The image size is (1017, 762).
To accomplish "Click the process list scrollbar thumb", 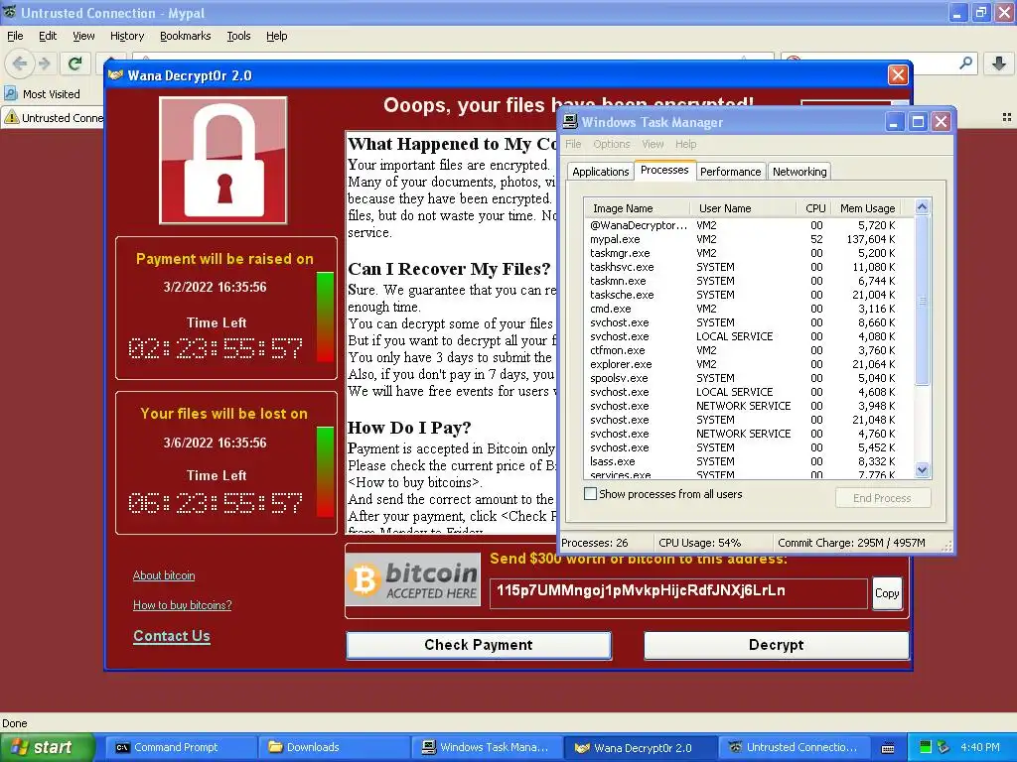I will [922, 301].
